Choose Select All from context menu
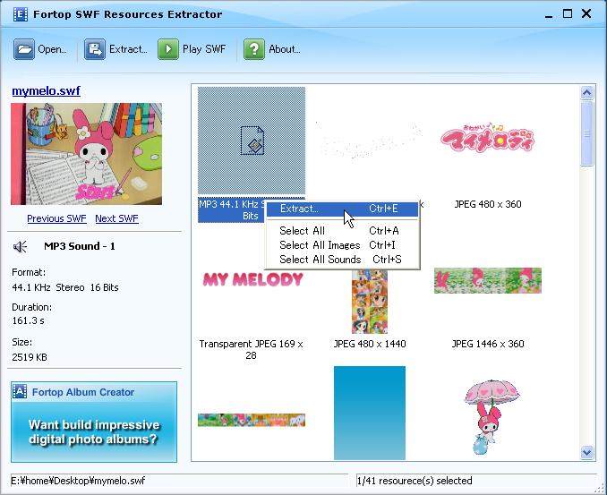 pyautogui.click(x=342, y=231)
